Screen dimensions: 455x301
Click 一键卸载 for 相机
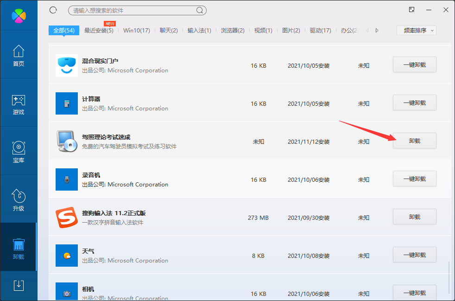(415, 292)
